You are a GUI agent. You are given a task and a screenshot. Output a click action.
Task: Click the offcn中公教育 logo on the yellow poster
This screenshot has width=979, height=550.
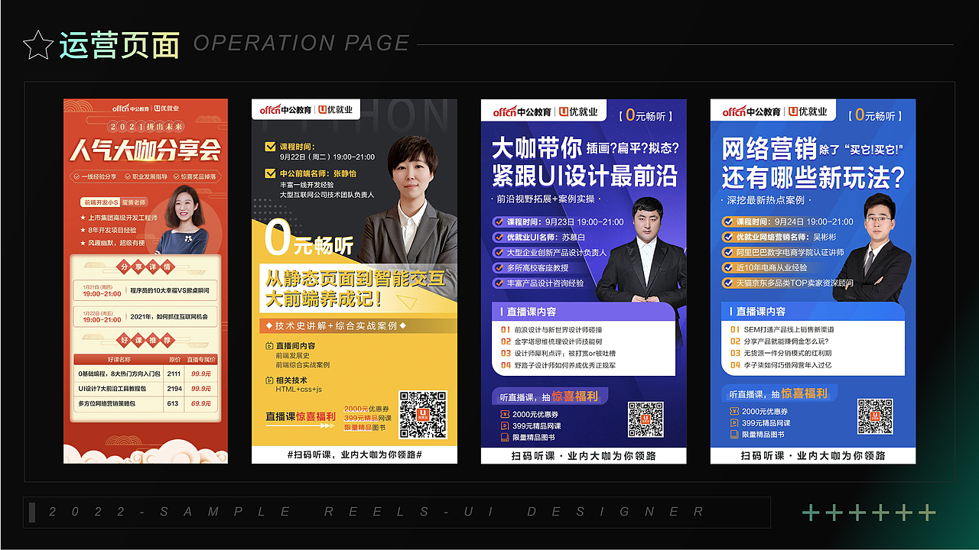[285, 109]
